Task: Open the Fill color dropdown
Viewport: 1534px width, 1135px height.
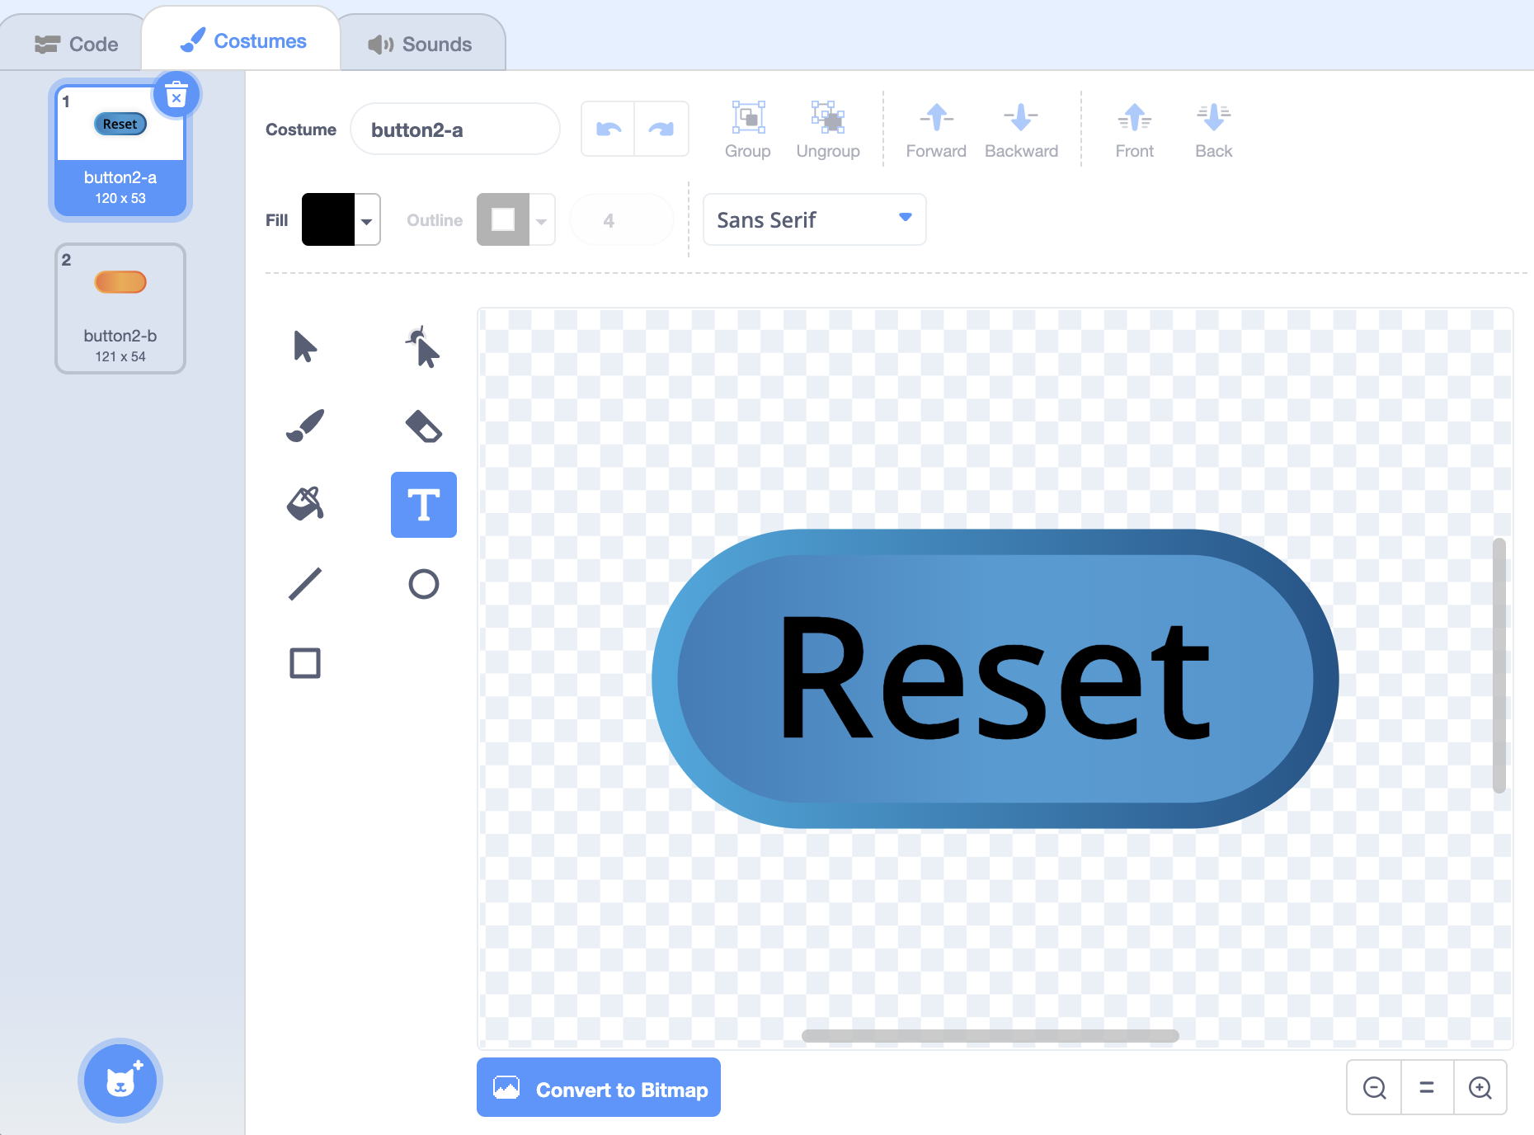Action: click(366, 220)
